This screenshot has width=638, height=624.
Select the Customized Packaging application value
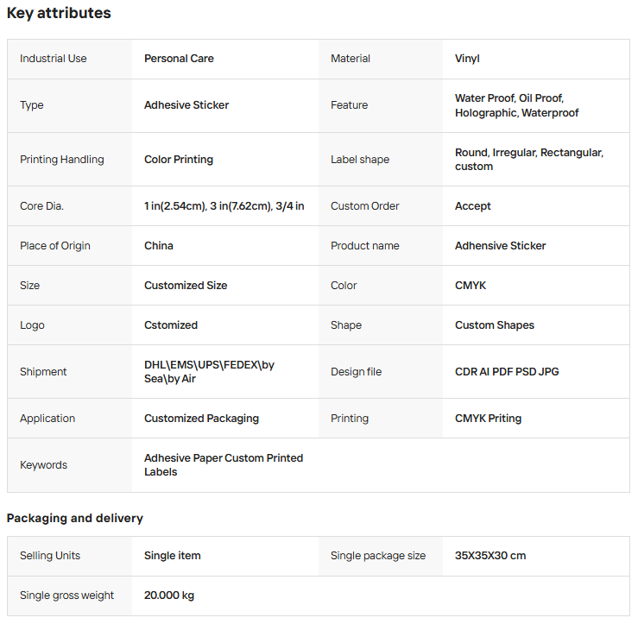(201, 419)
